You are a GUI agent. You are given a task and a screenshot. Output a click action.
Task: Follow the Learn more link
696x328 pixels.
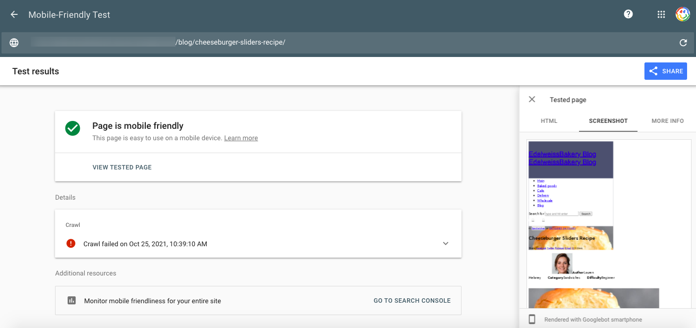[241, 138]
